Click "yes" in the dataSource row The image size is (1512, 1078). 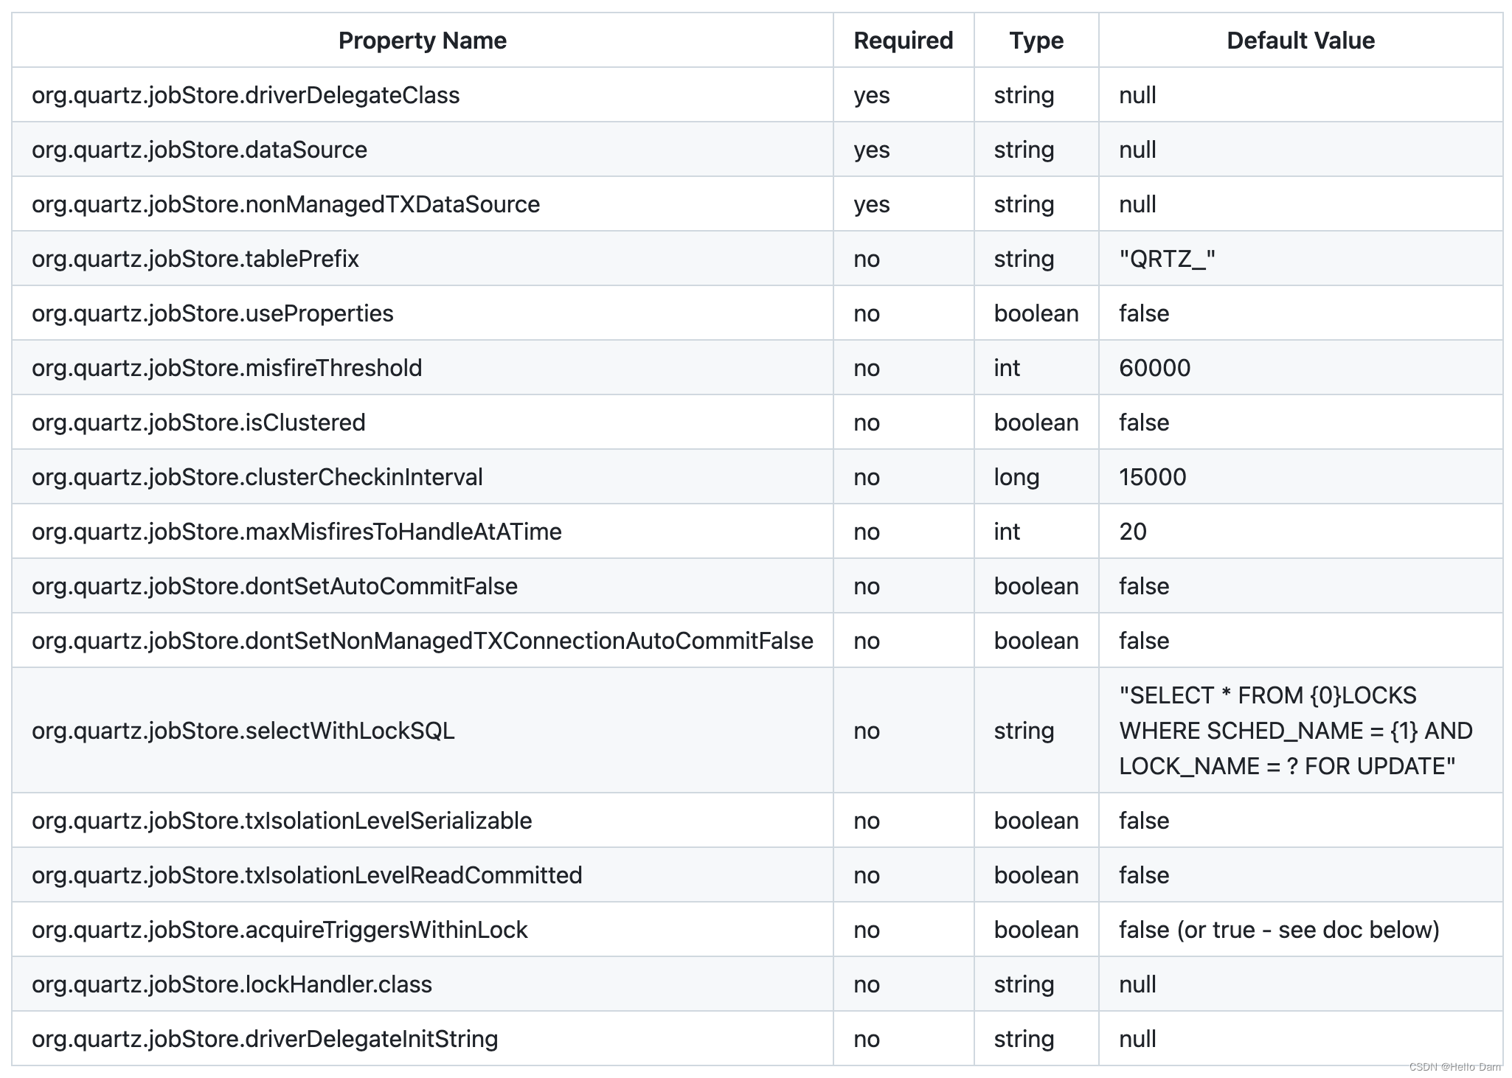(x=872, y=150)
